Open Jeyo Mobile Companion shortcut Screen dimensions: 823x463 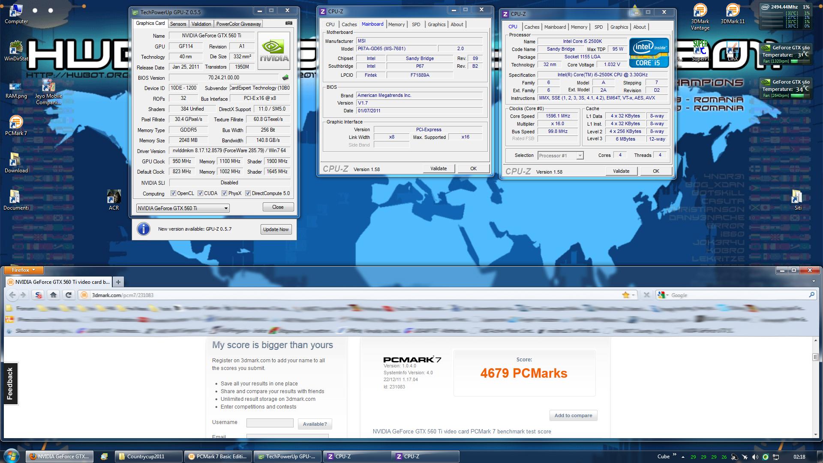click(48, 91)
